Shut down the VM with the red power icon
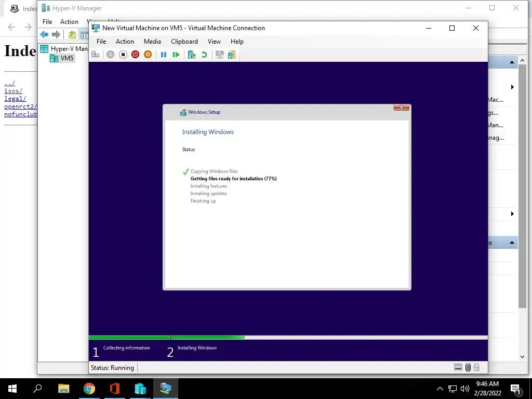Screen dimensions: 532x399 tap(136, 55)
